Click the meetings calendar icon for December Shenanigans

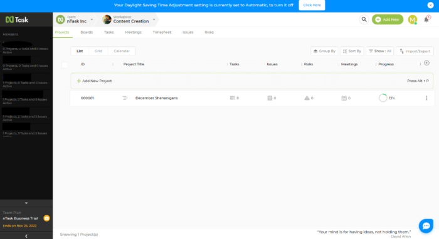pyautogui.click(x=344, y=98)
